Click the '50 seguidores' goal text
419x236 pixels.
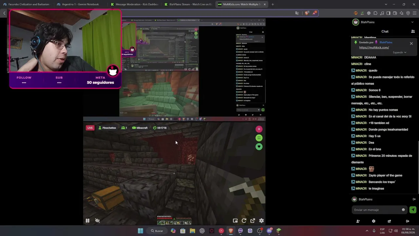coord(100,83)
